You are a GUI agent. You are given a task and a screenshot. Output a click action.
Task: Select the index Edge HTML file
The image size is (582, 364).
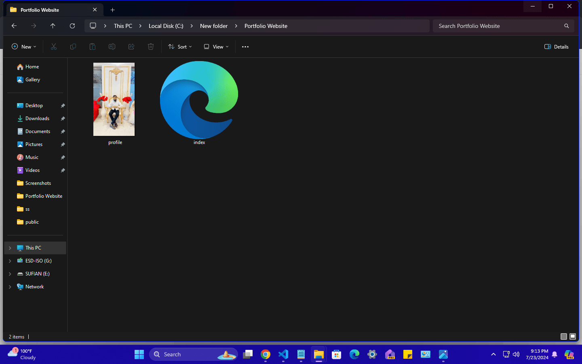[199, 100]
